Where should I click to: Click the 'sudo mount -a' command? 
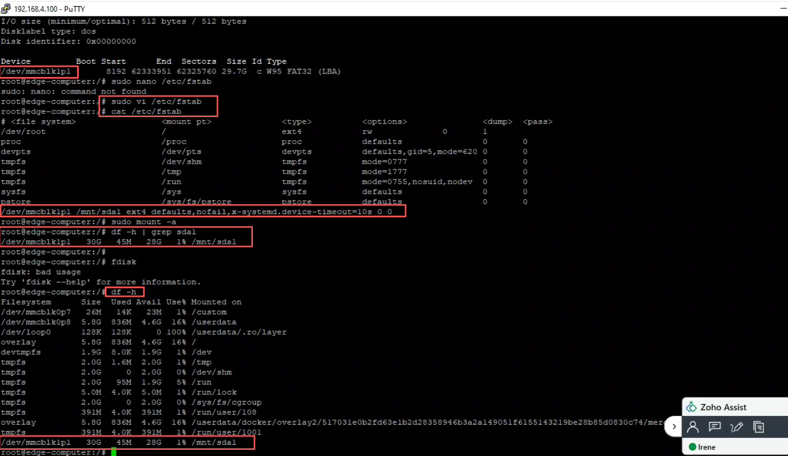pyautogui.click(x=144, y=222)
